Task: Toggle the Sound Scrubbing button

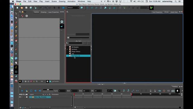Action: (x=40, y=91)
